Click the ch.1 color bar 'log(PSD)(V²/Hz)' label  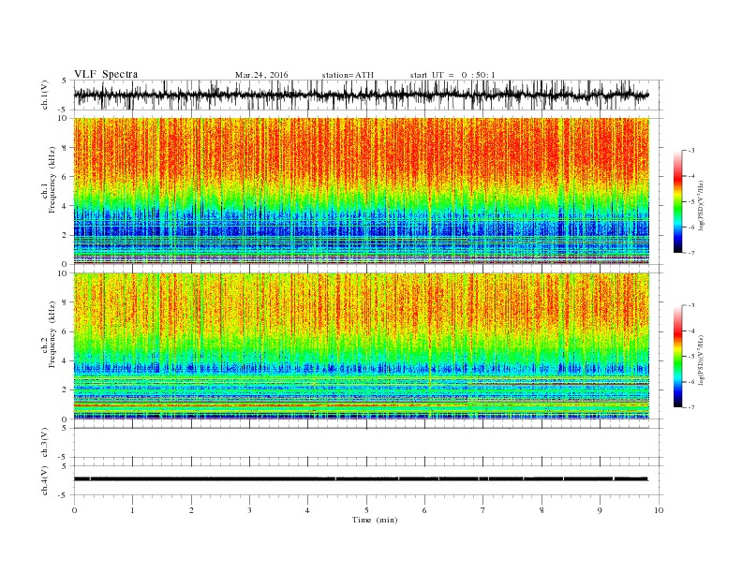[703, 205]
